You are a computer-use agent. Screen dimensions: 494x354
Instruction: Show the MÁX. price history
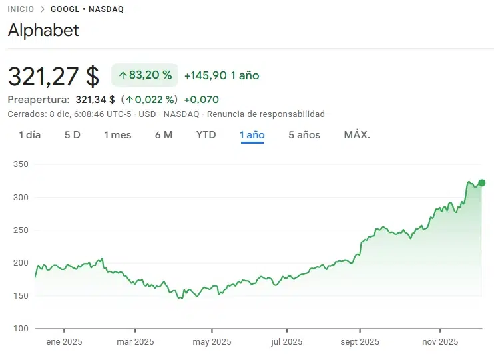(x=357, y=135)
